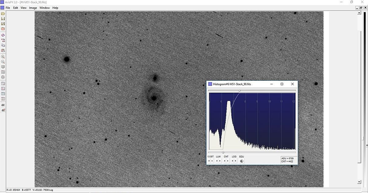368x193 pixels.
Task: Click the vertical scrollbar up arrow
Action: point(359,13)
